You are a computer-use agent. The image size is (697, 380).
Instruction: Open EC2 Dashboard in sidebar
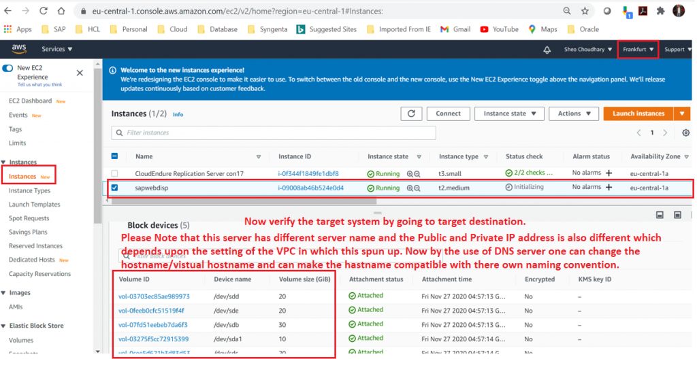[x=30, y=101]
